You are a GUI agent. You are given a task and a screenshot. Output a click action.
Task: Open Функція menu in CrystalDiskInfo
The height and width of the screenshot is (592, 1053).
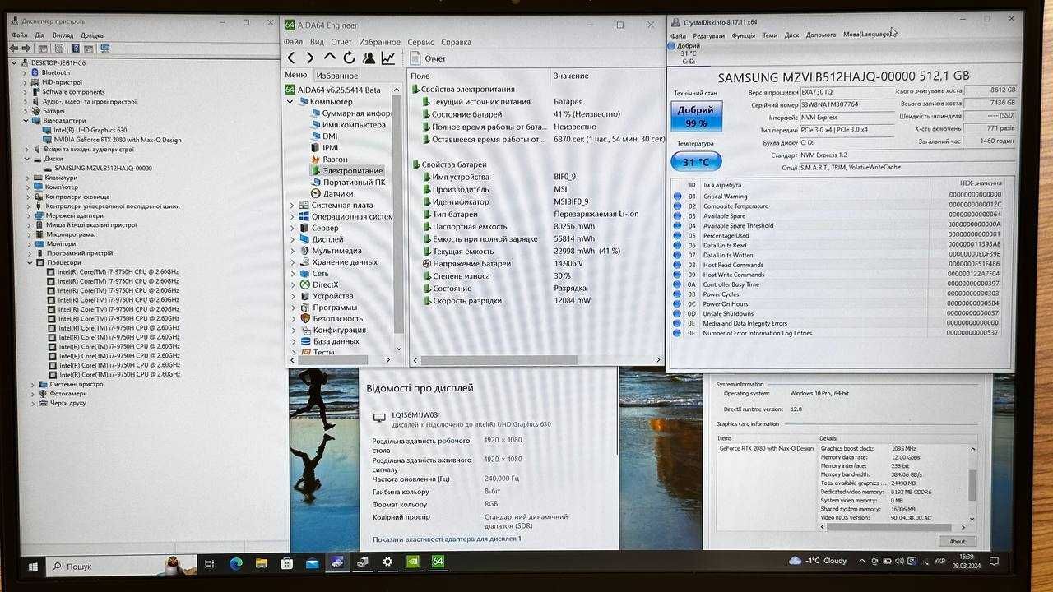point(743,35)
